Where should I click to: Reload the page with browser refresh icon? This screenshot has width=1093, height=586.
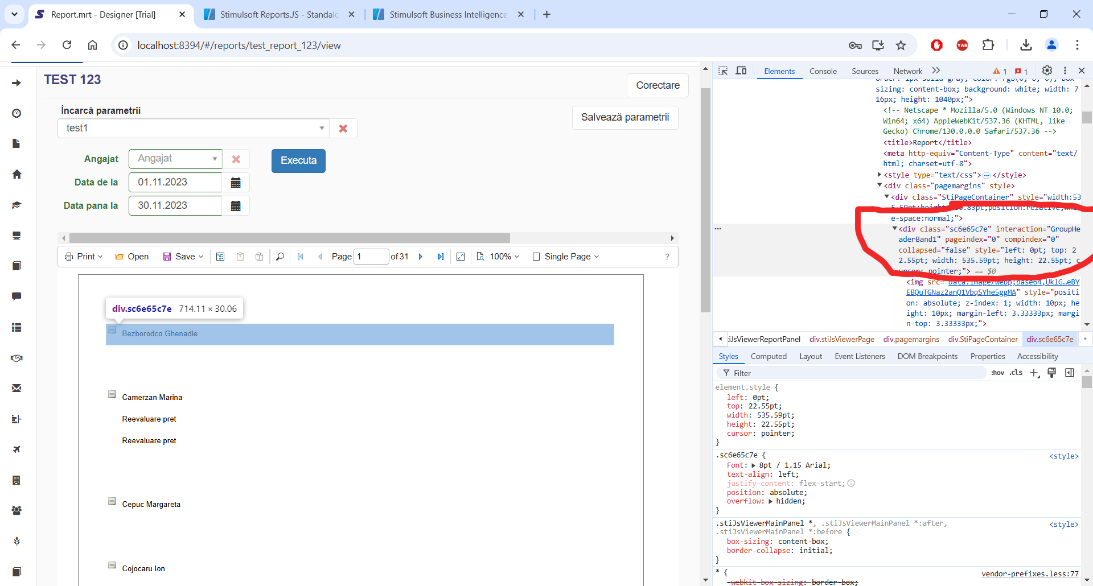[67, 45]
